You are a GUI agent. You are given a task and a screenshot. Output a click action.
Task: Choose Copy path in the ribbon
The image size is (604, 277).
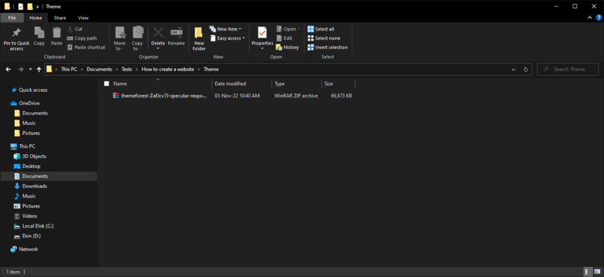81,38
